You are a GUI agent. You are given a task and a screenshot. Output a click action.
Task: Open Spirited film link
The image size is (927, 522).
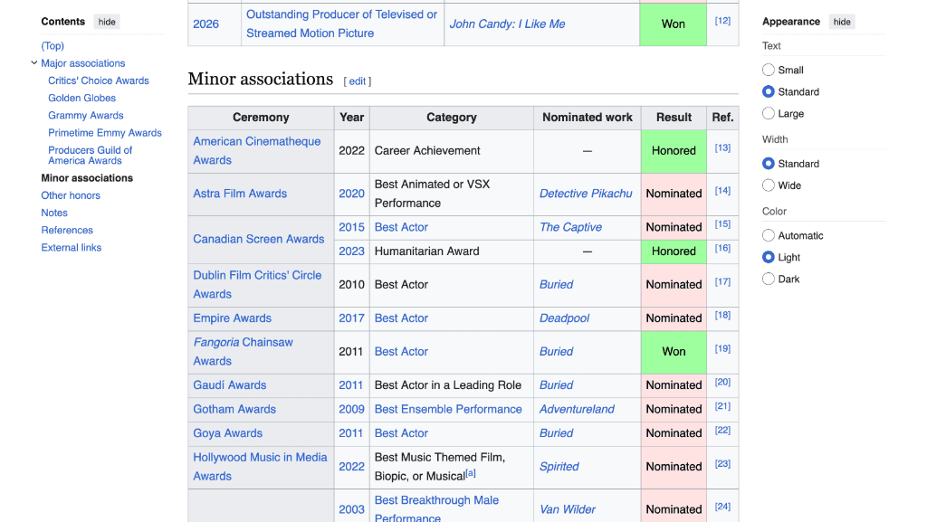click(559, 467)
